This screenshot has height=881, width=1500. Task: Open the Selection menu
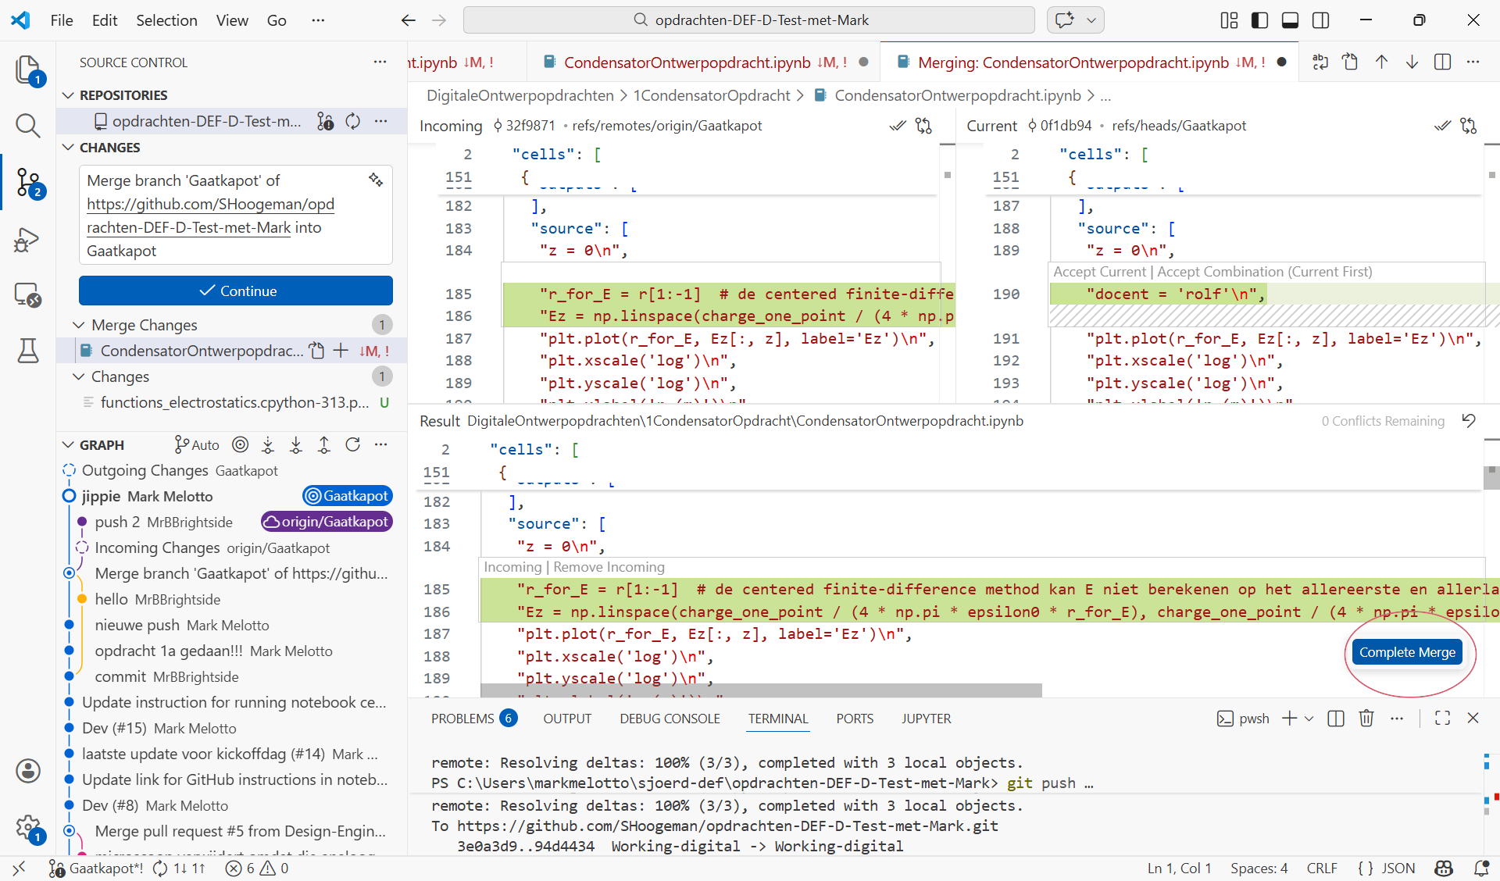pyautogui.click(x=166, y=20)
